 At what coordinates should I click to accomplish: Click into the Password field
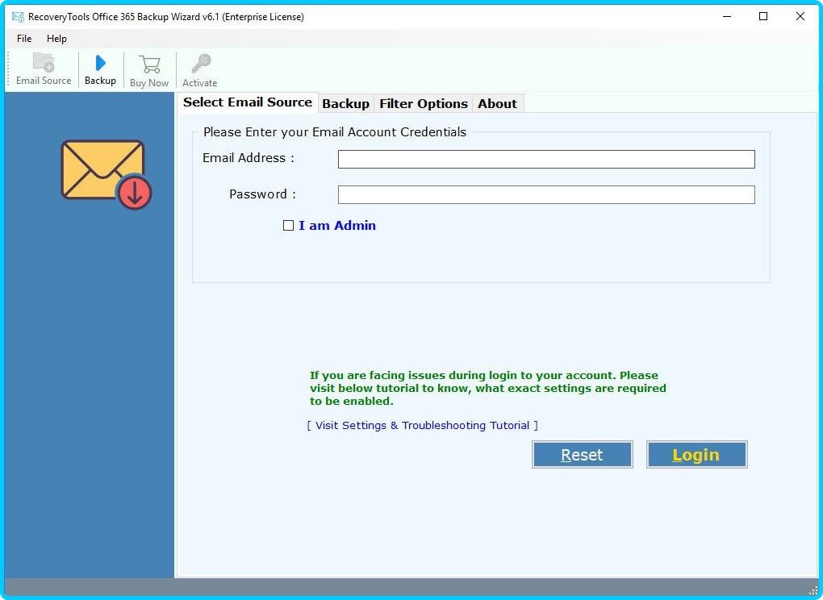[546, 195]
